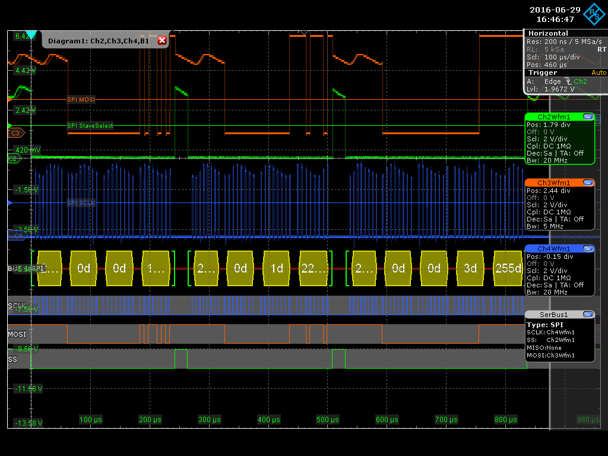This screenshot has width=608, height=456.
Task: Click the MOSI logic row label
Action: click(17, 334)
